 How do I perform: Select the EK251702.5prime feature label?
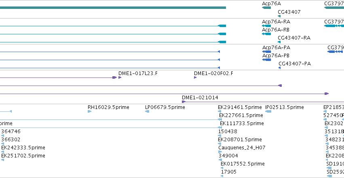23,156
